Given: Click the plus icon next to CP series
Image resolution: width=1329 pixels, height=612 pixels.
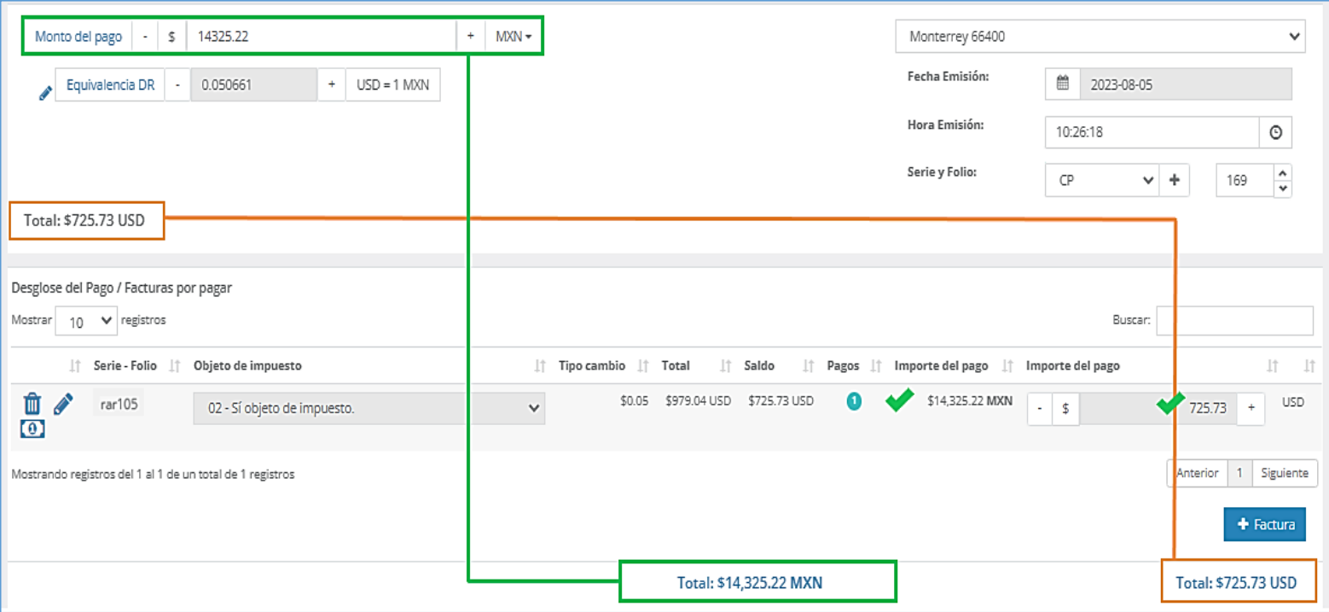Looking at the screenshot, I should tap(1174, 180).
